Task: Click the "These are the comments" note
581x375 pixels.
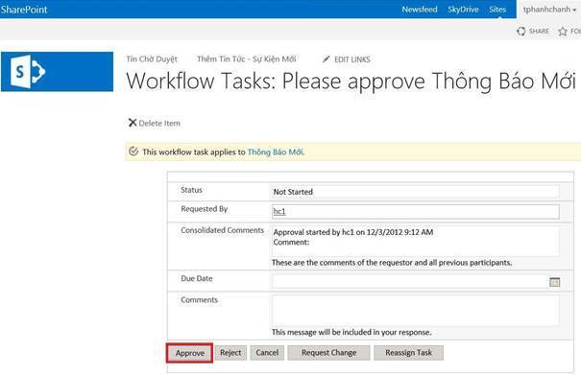Action: [392, 263]
